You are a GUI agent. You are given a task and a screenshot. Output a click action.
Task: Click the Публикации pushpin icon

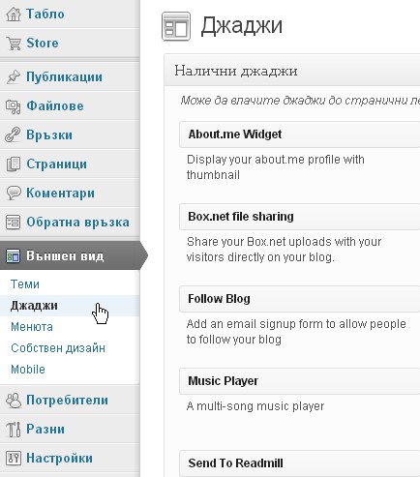[x=14, y=77]
